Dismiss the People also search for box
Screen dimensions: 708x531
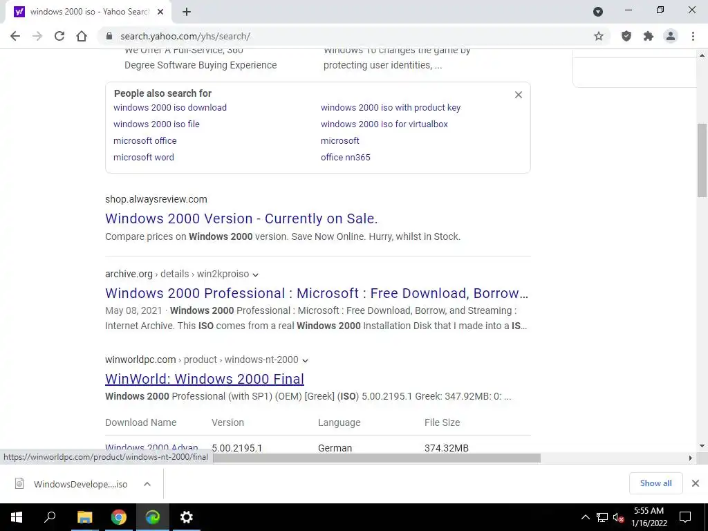click(519, 95)
